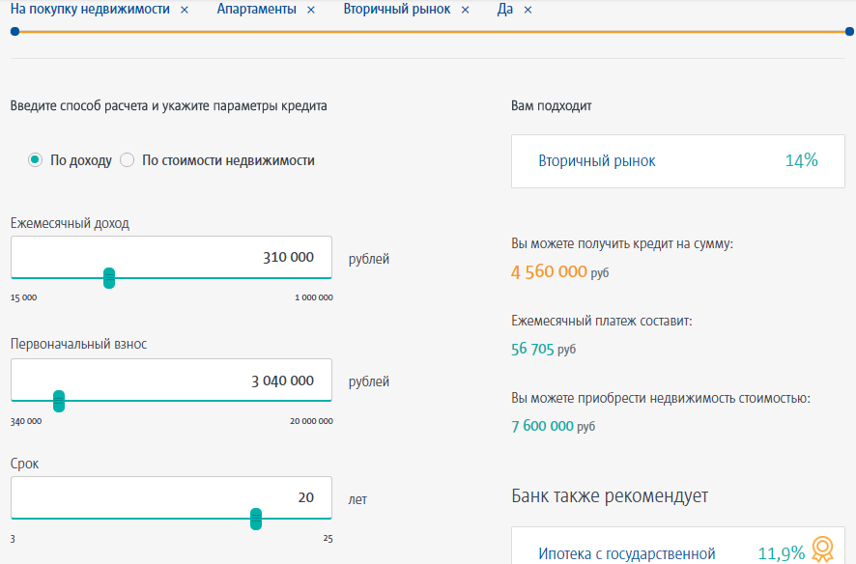Click the 'Первоначальный взнос' slider handle
Viewport: 856px width, 564px height.
[59, 401]
